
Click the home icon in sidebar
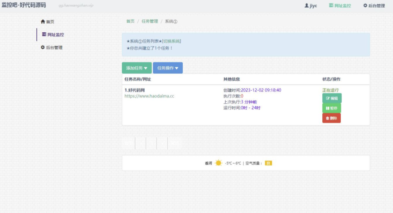[x=43, y=21]
